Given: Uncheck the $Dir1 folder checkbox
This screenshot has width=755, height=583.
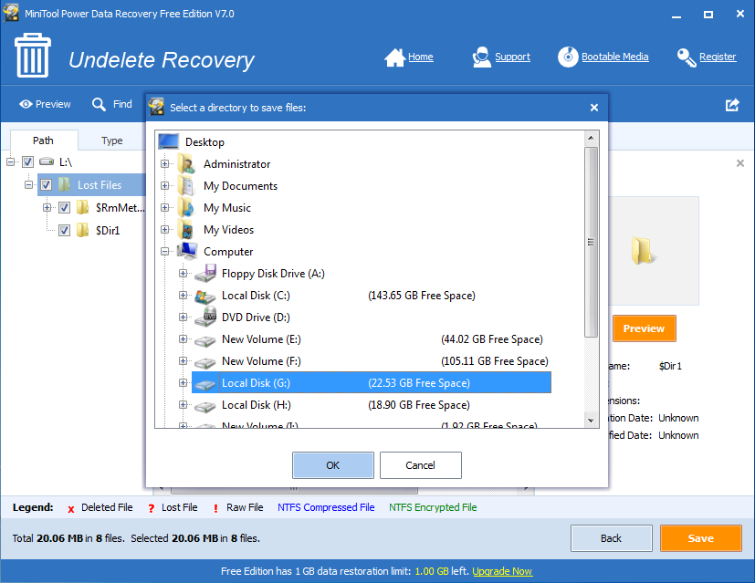Looking at the screenshot, I should tap(64, 231).
